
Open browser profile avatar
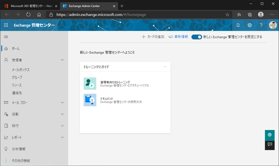[x=261, y=15]
